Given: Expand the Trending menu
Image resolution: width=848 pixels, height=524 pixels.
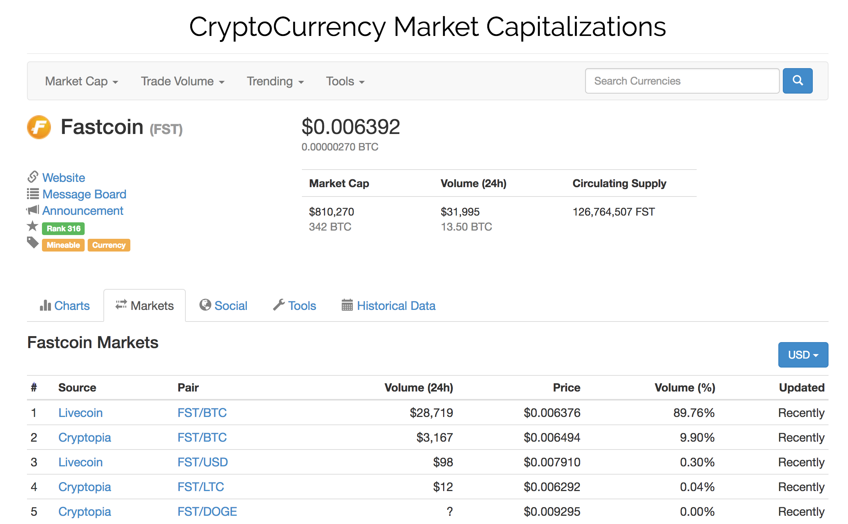Looking at the screenshot, I should click(x=275, y=81).
